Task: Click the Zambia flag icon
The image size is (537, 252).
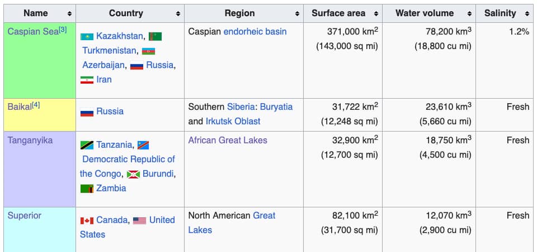Action: (87, 188)
